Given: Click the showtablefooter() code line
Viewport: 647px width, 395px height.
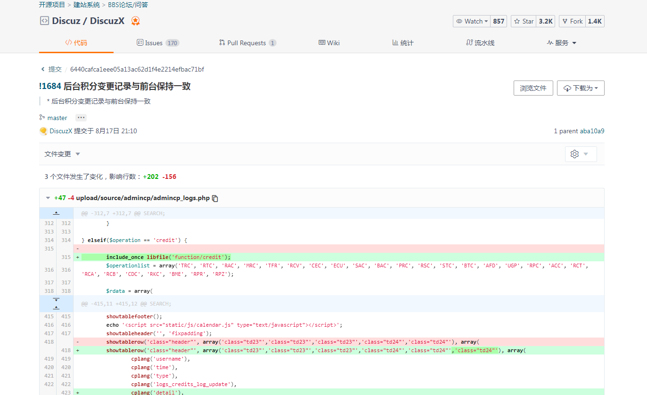Looking at the screenshot, I should (x=134, y=316).
